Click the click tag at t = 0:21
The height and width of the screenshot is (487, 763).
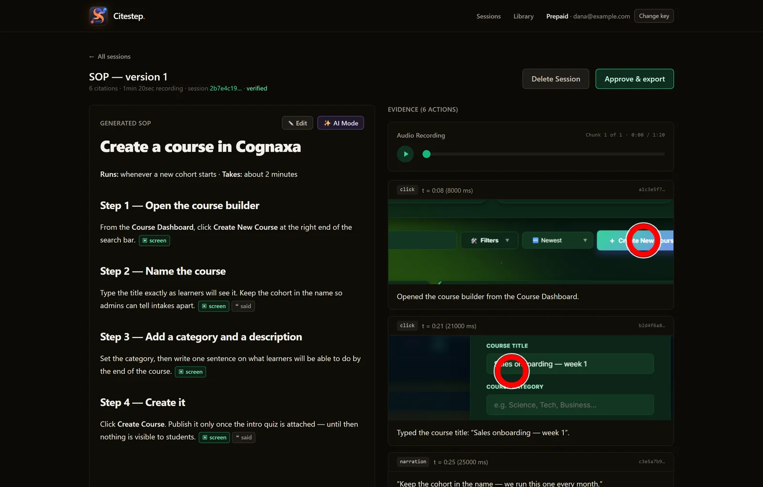(x=407, y=325)
